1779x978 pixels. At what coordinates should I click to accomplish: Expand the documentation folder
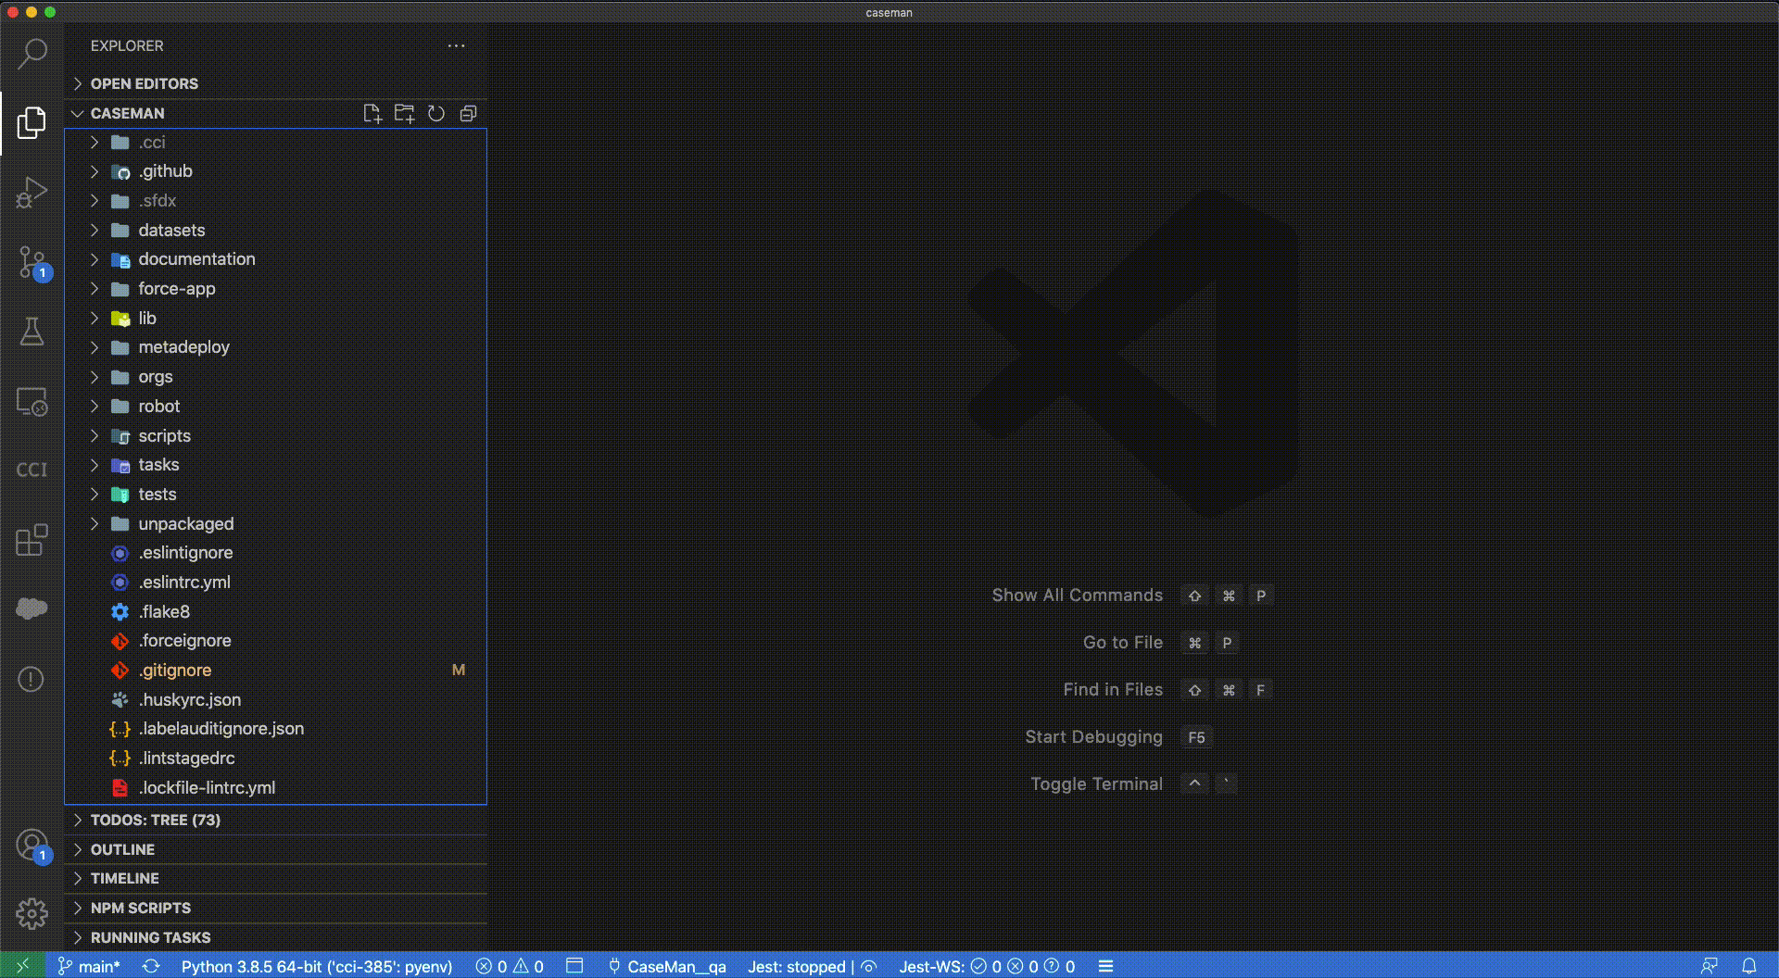276,259
